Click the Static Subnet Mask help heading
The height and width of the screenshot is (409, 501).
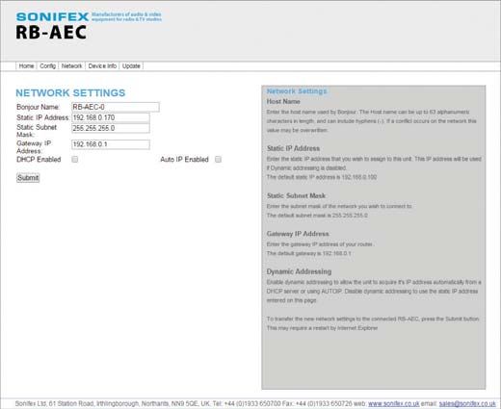point(296,195)
